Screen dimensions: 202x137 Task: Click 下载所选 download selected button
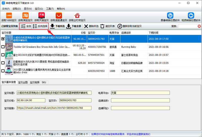(x=57, y=26)
